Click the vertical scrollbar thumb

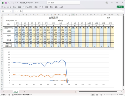[124, 51]
